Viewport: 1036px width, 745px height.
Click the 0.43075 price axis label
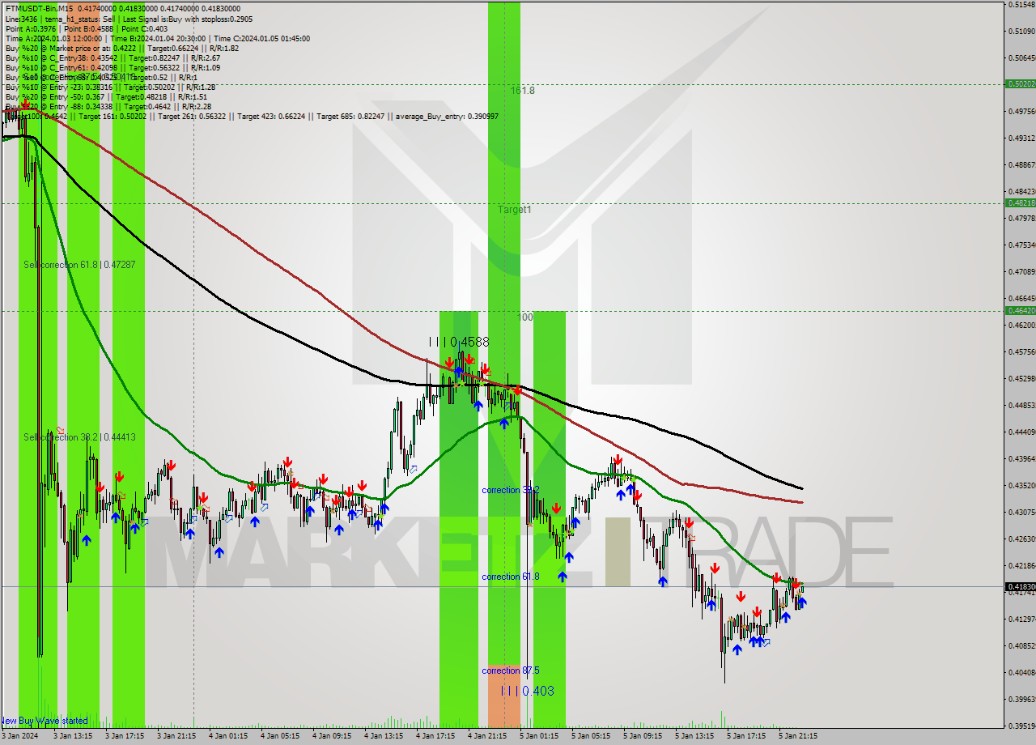(1021, 513)
